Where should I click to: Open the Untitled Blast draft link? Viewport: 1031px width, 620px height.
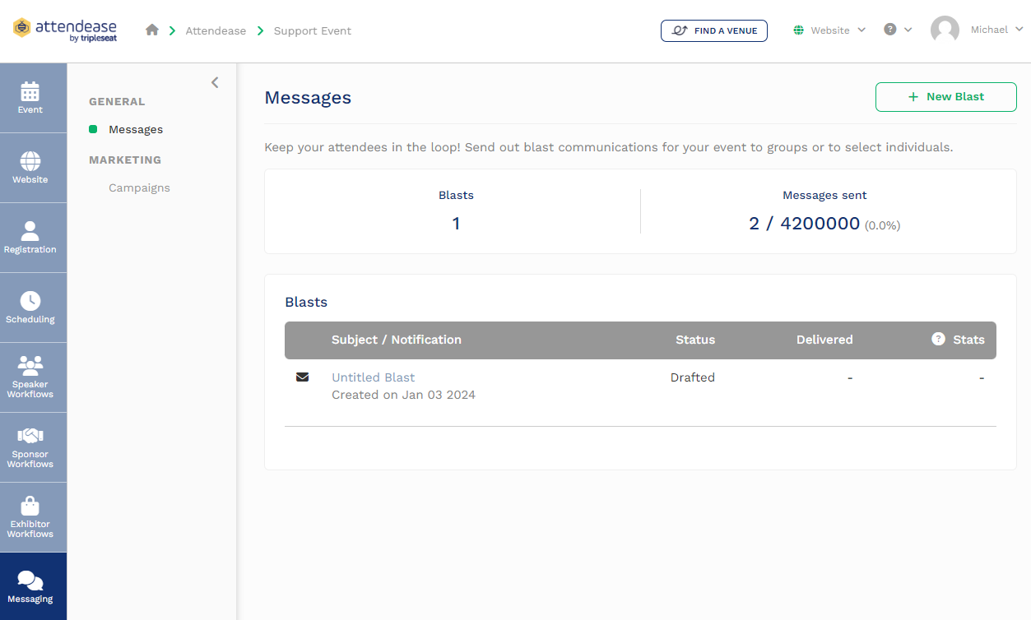pyautogui.click(x=373, y=377)
